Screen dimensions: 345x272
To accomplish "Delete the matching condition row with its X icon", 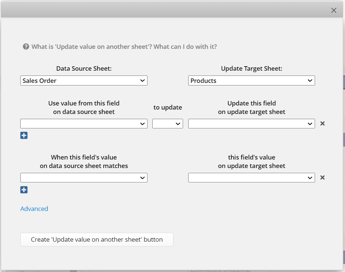I will 322,178.
